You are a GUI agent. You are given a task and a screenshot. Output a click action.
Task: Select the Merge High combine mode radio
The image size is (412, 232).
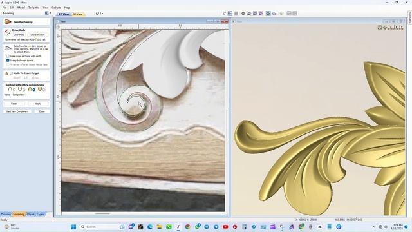(x=33, y=90)
